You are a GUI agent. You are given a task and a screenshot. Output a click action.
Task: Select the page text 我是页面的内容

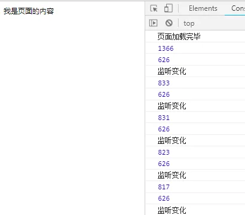pyautogui.click(x=29, y=11)
